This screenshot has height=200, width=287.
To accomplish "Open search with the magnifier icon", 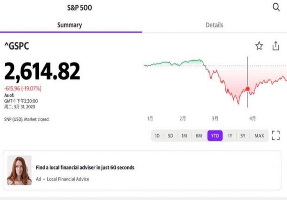I will click(276, 7).
